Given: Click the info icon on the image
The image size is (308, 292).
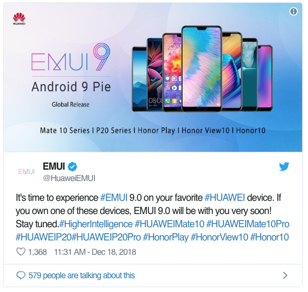Looking at the screenshot, I should [x=294, y=11].
